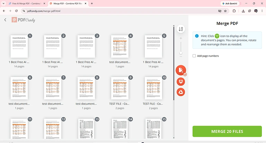
Task: Close the Merge PDF - Combine PDF tab
Action: 86,3
